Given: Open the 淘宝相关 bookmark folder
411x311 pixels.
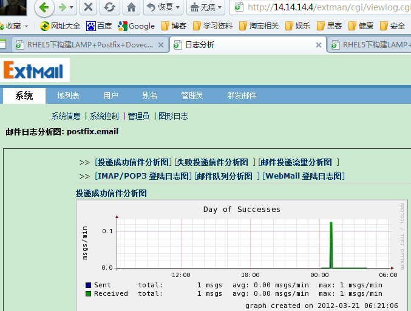Looking at the screenshot, I should point(259,26).
